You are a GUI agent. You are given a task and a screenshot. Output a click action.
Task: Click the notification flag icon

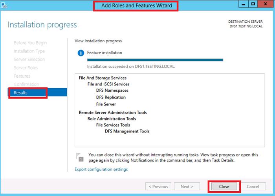pyautogui.click(x=80, y=157)
